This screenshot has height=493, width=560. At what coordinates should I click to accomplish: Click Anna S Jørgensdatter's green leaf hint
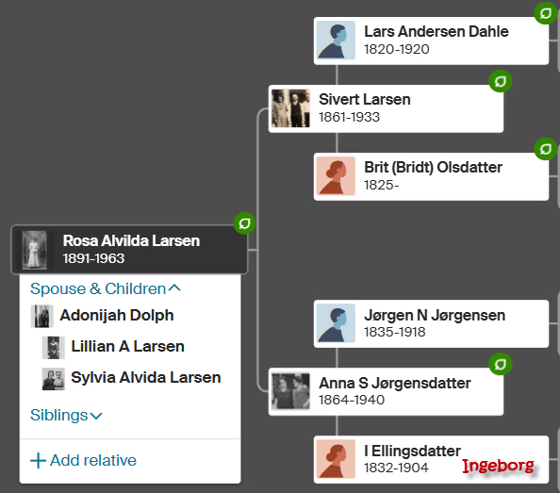coord(500,364)
